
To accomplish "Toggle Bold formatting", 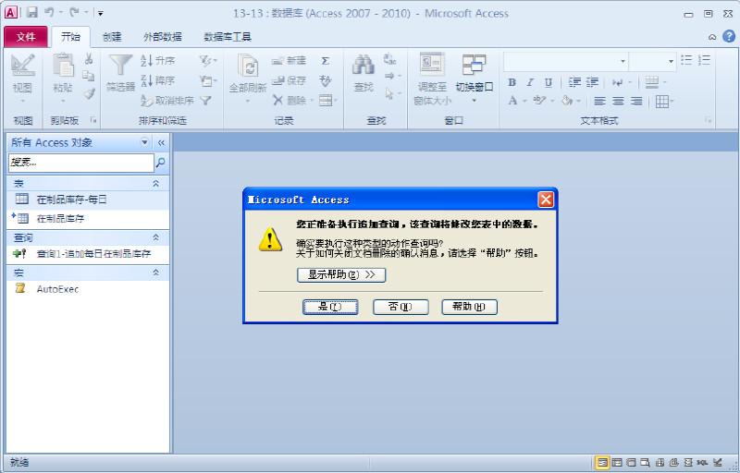I will 512,83.
